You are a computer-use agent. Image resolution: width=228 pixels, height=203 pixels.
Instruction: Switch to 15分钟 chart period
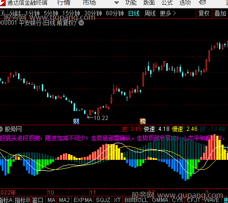pyautogui.click(x=71, y=13)
